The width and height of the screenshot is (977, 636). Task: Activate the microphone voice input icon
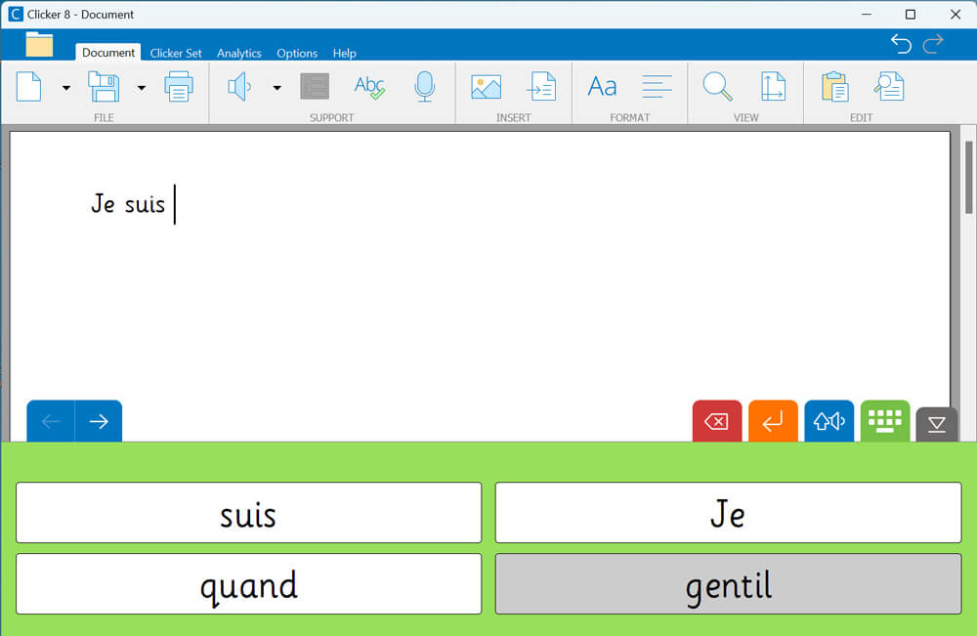(424, 87)
